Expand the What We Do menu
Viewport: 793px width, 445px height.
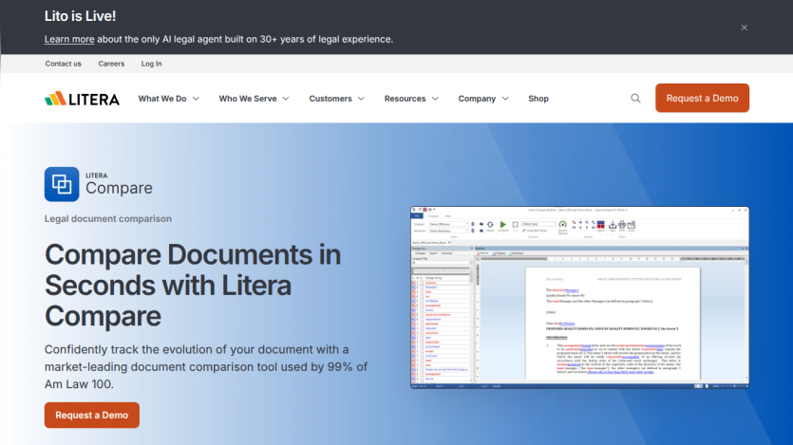coord(168,99)
